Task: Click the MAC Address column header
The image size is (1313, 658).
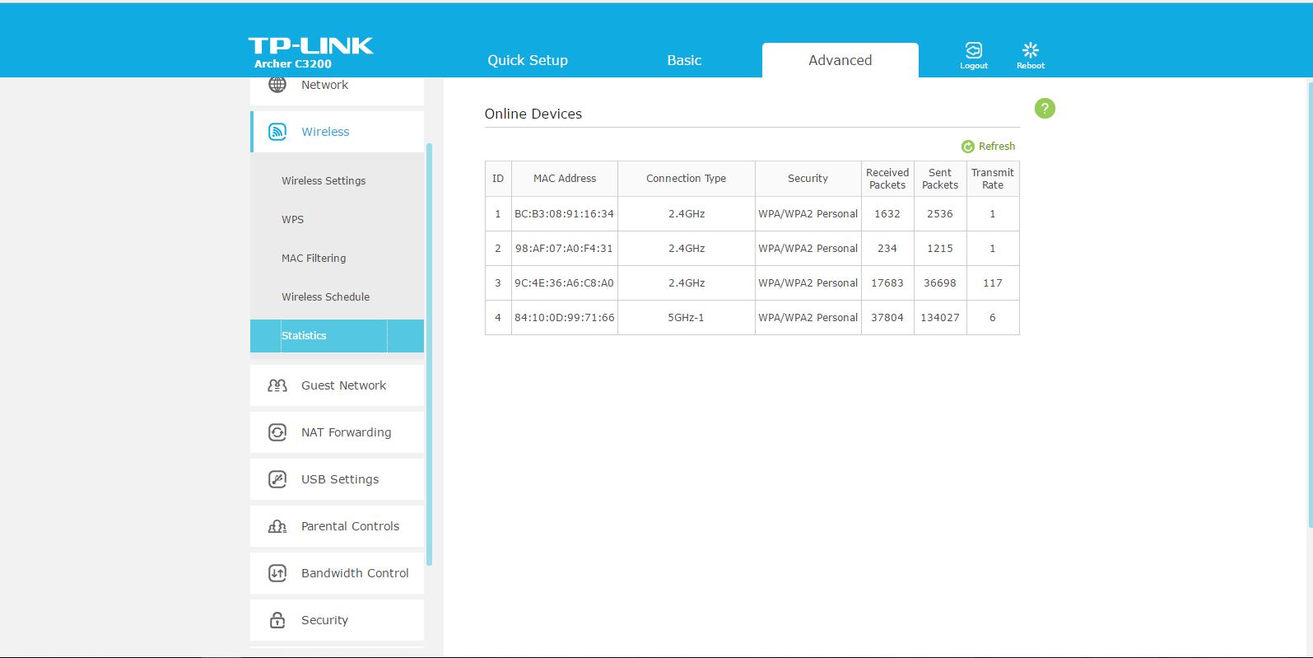Action: click(x=565, y=179)
